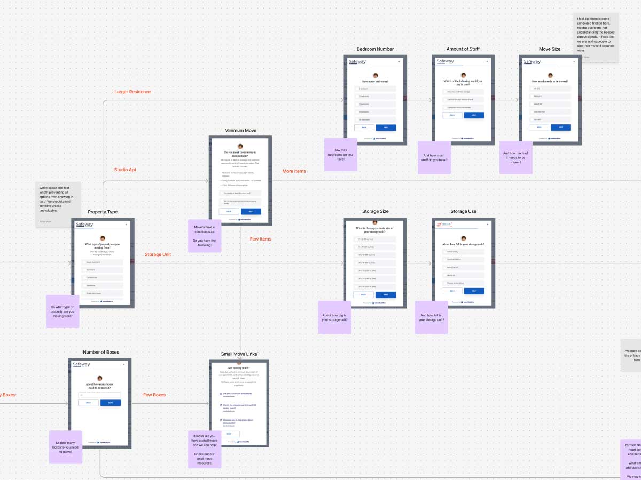Click the Safeway logo in the Property Type card

pyautogui.click(x=84, y=225)
